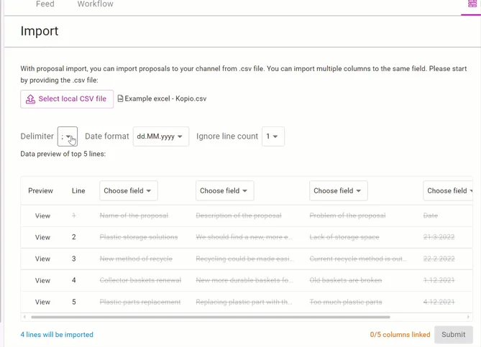
Task: Click the 'Problem of the proposal' cell
Action: [x=347, y=216]
